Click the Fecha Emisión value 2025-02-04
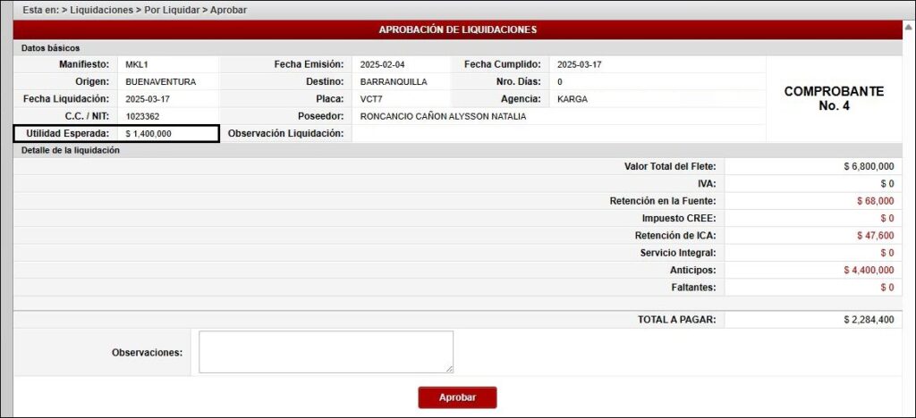Viewport: 916px width, 418px height. [x=383, y=65]
